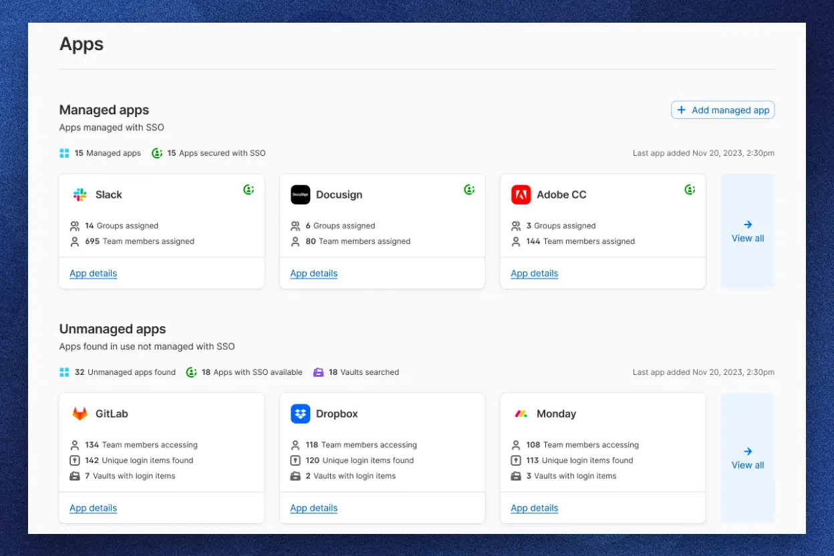This screenshot has height=556, width=834.
Task: Select the GitLab fox icon
Action: click(80, 414)
